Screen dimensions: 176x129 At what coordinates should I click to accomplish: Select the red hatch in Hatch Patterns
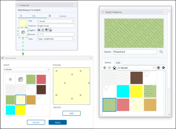click(x=123, y=105)
